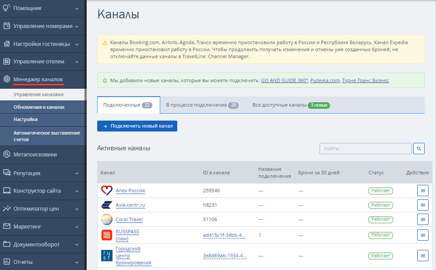Open the GO AND GUIDE 360° link

click(284, 80)
